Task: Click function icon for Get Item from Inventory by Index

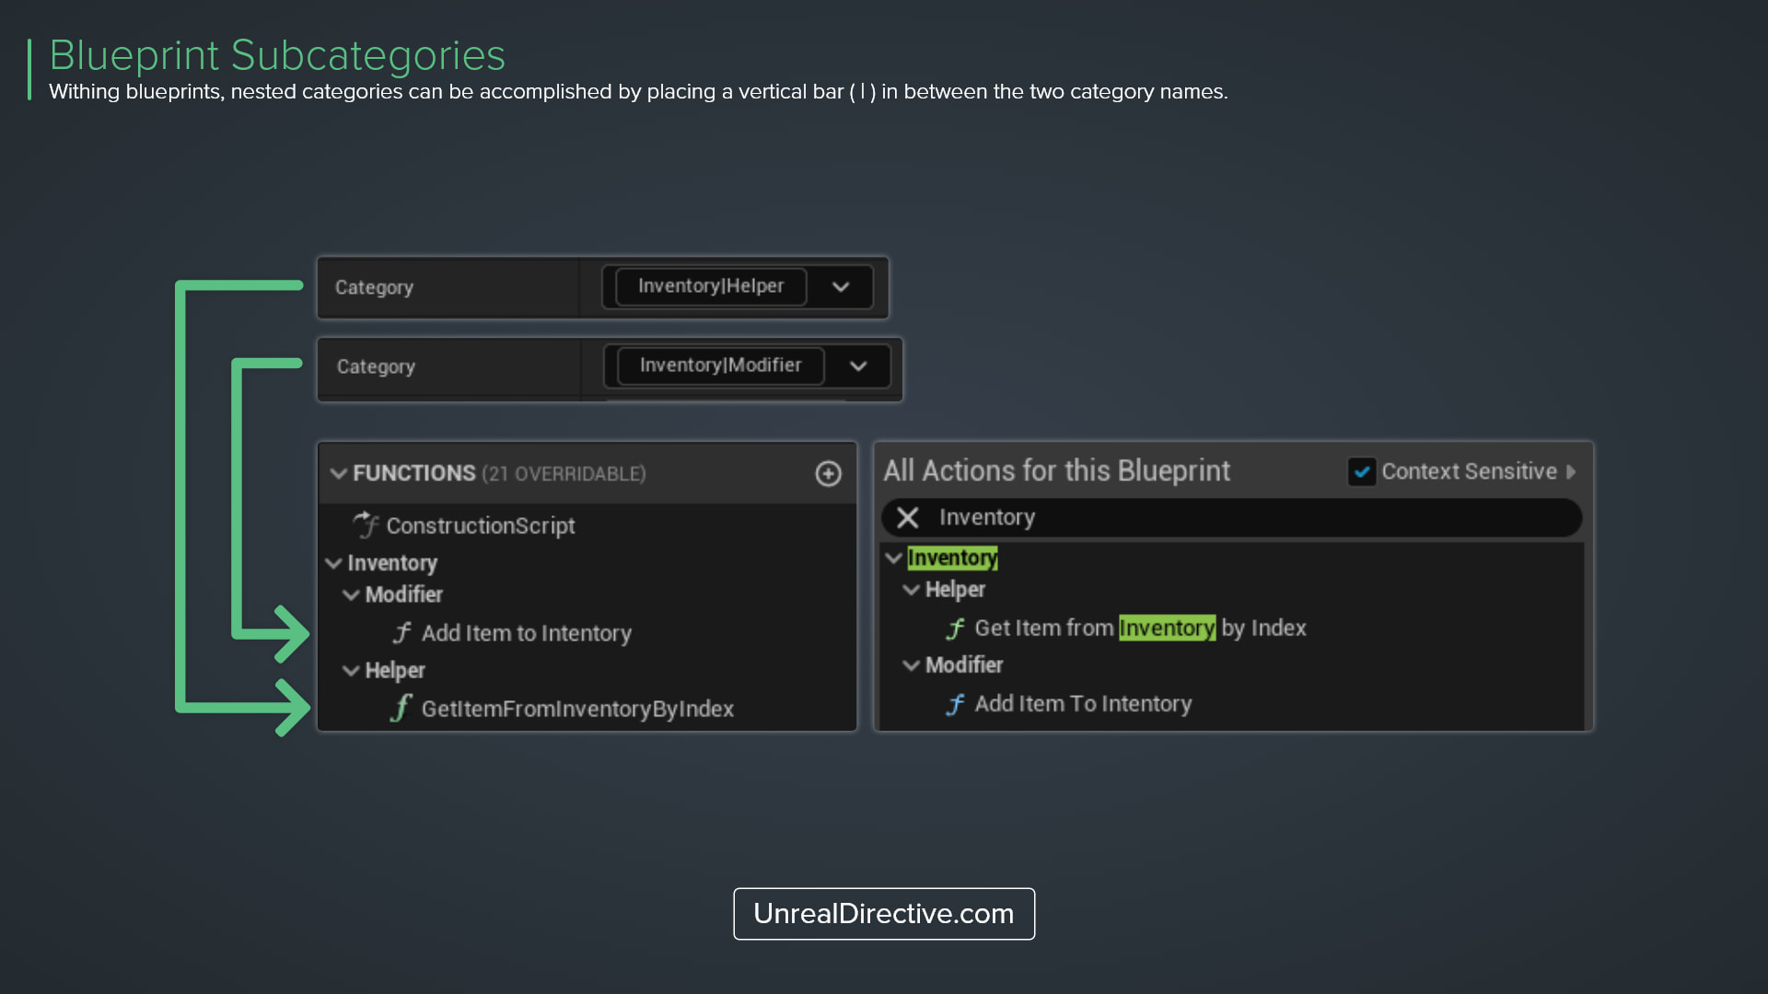Action: (x=955, y=628)
